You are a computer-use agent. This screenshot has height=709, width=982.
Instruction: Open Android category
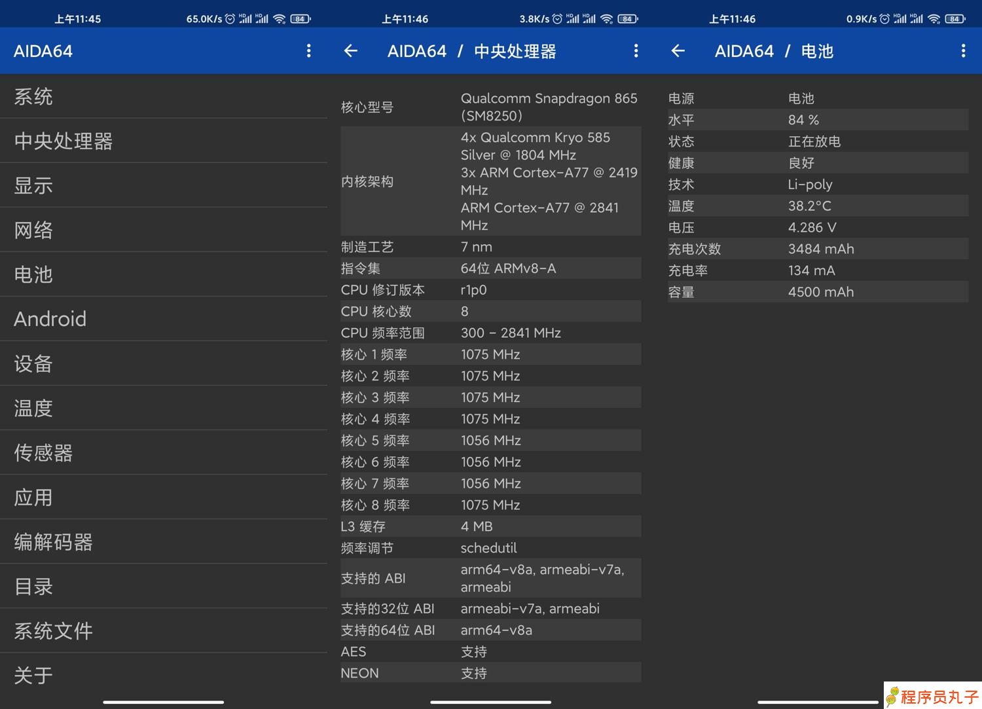pos(164,319)
